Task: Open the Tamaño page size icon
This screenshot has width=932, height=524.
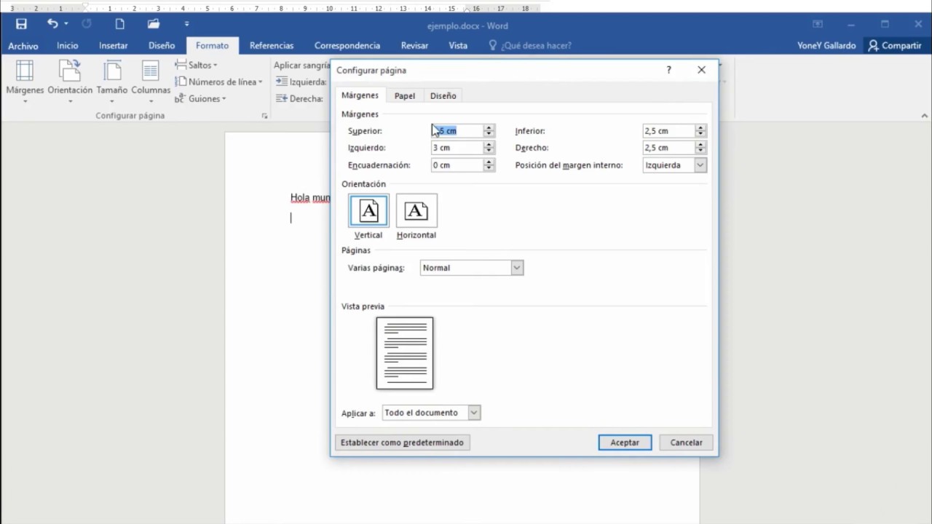Action: click(112, 71)
